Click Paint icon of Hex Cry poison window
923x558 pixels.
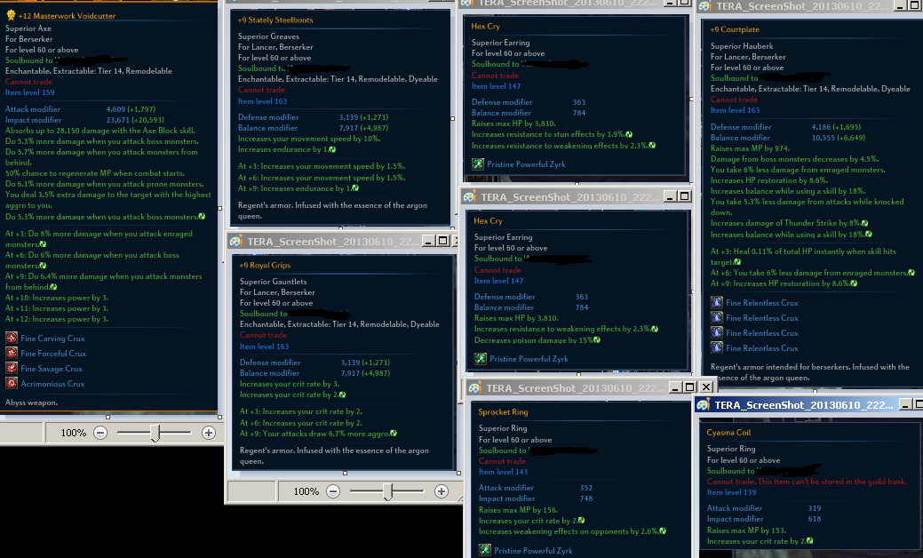point(470,197)
